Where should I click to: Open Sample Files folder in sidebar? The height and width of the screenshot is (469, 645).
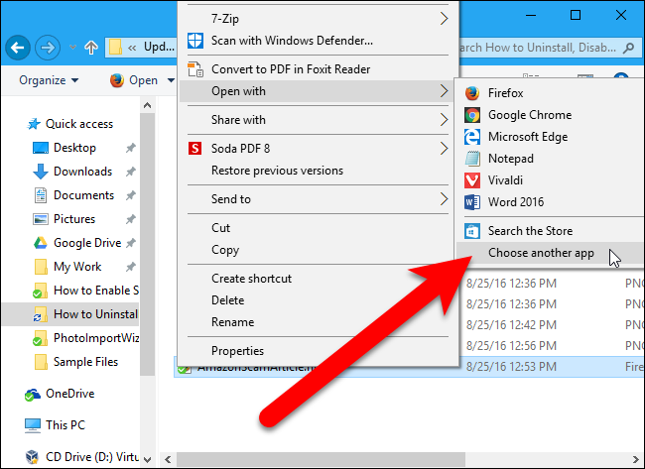(x=75, y=362)
